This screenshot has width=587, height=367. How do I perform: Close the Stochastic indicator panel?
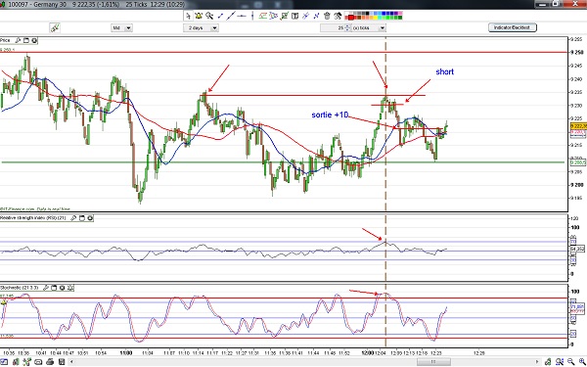pyautogui.click(x=70, y=288)
